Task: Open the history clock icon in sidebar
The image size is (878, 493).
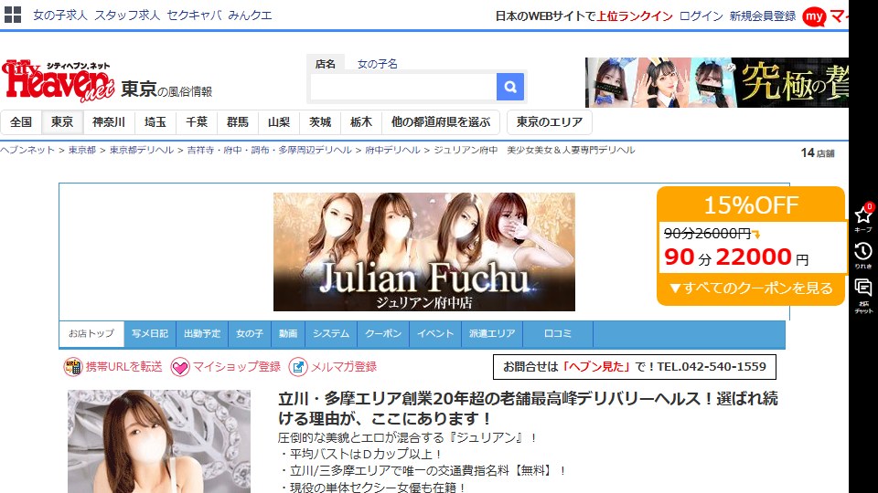Action: 862,251
